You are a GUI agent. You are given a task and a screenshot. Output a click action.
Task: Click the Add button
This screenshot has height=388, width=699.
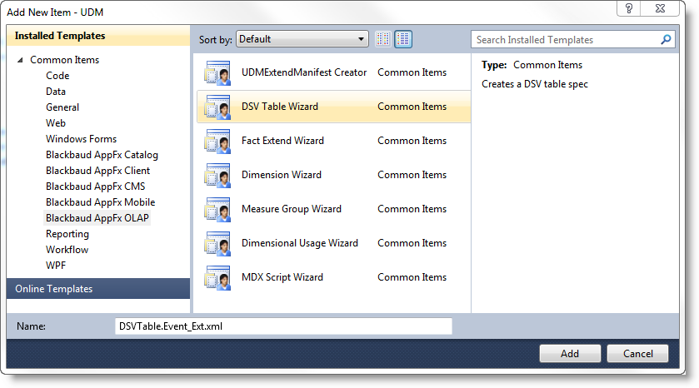570,353
